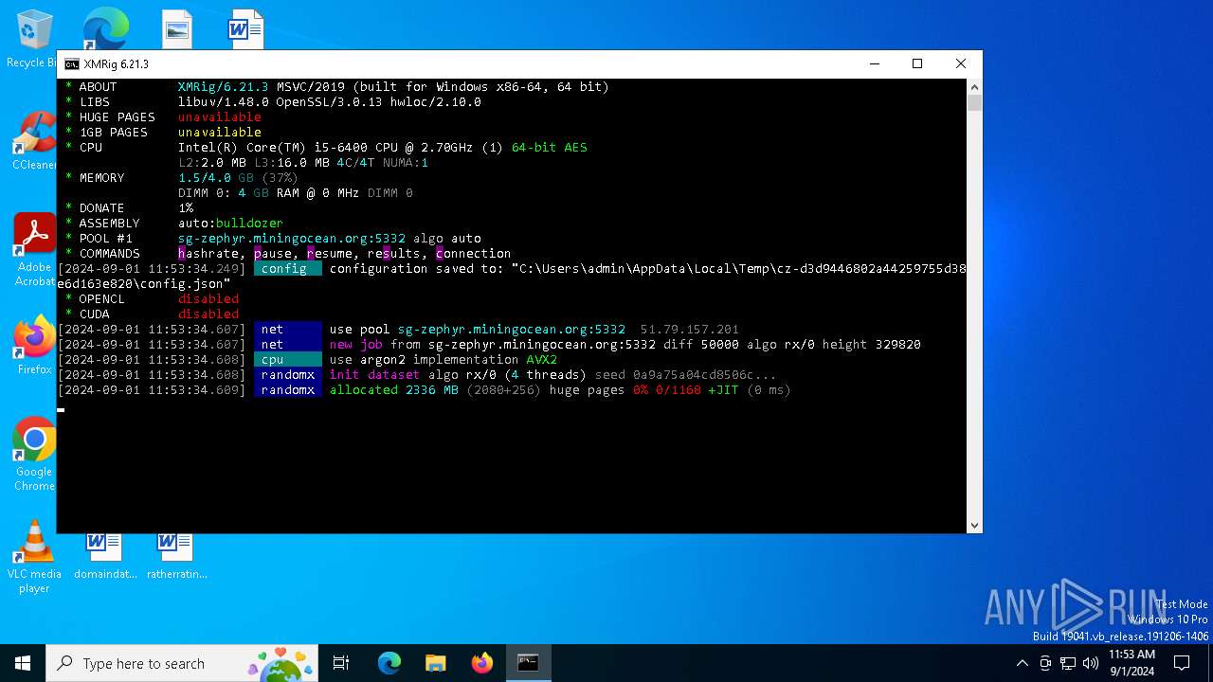Screen dimensions: 1213x682
Task: Click the HUGE PAGES 'unavailable' text
Action: pyautogui.click(x=220, y=117)
